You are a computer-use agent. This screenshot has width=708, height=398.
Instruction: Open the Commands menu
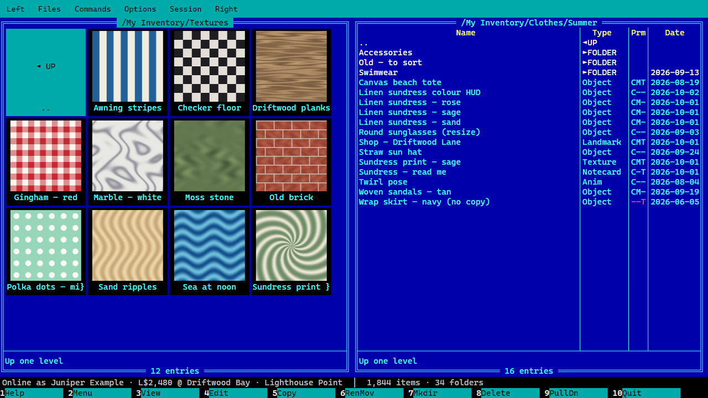pyautogui.click(x=92, y=9)
